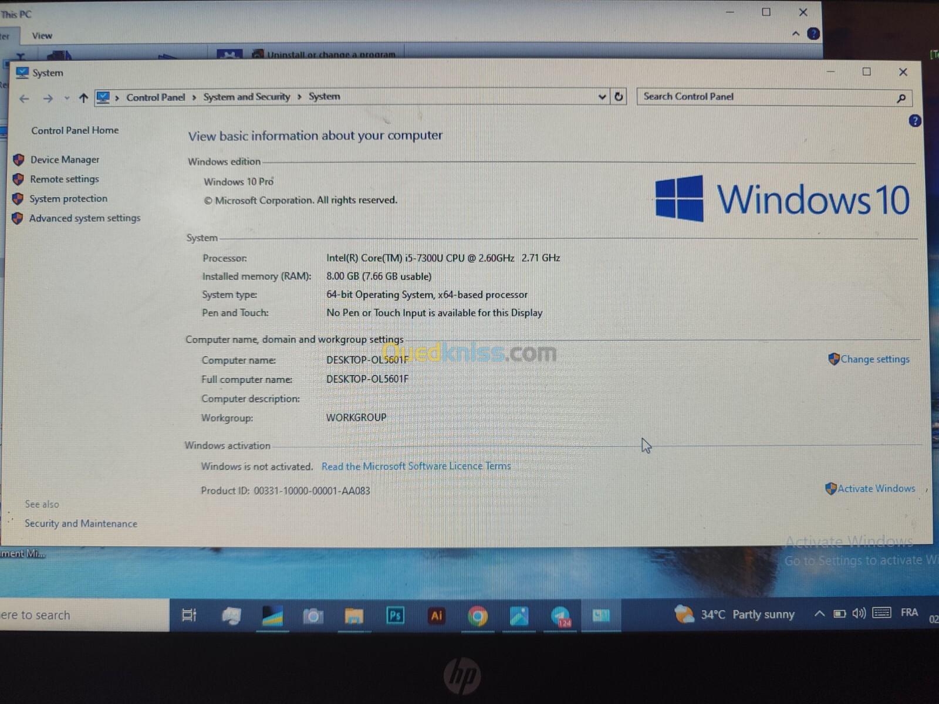This screenshot has height=704, width=939.
Task: Select System and Security breadcrumb
Action: coord(246,97)
